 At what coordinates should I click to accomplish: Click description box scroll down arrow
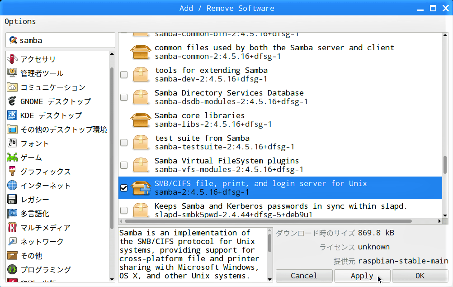pos(270,279)
